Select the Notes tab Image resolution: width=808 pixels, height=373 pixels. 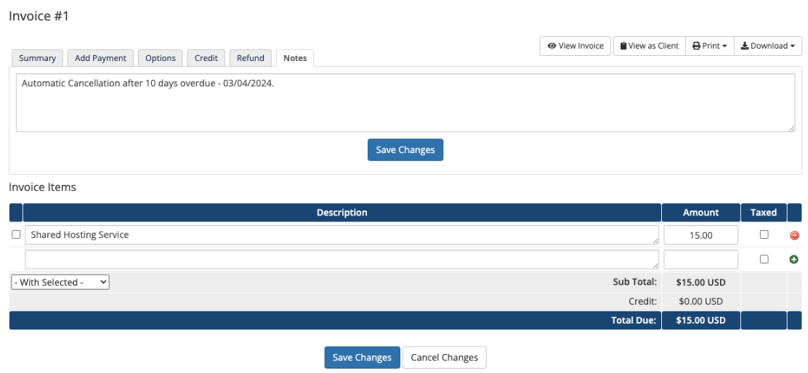(295, 58)
